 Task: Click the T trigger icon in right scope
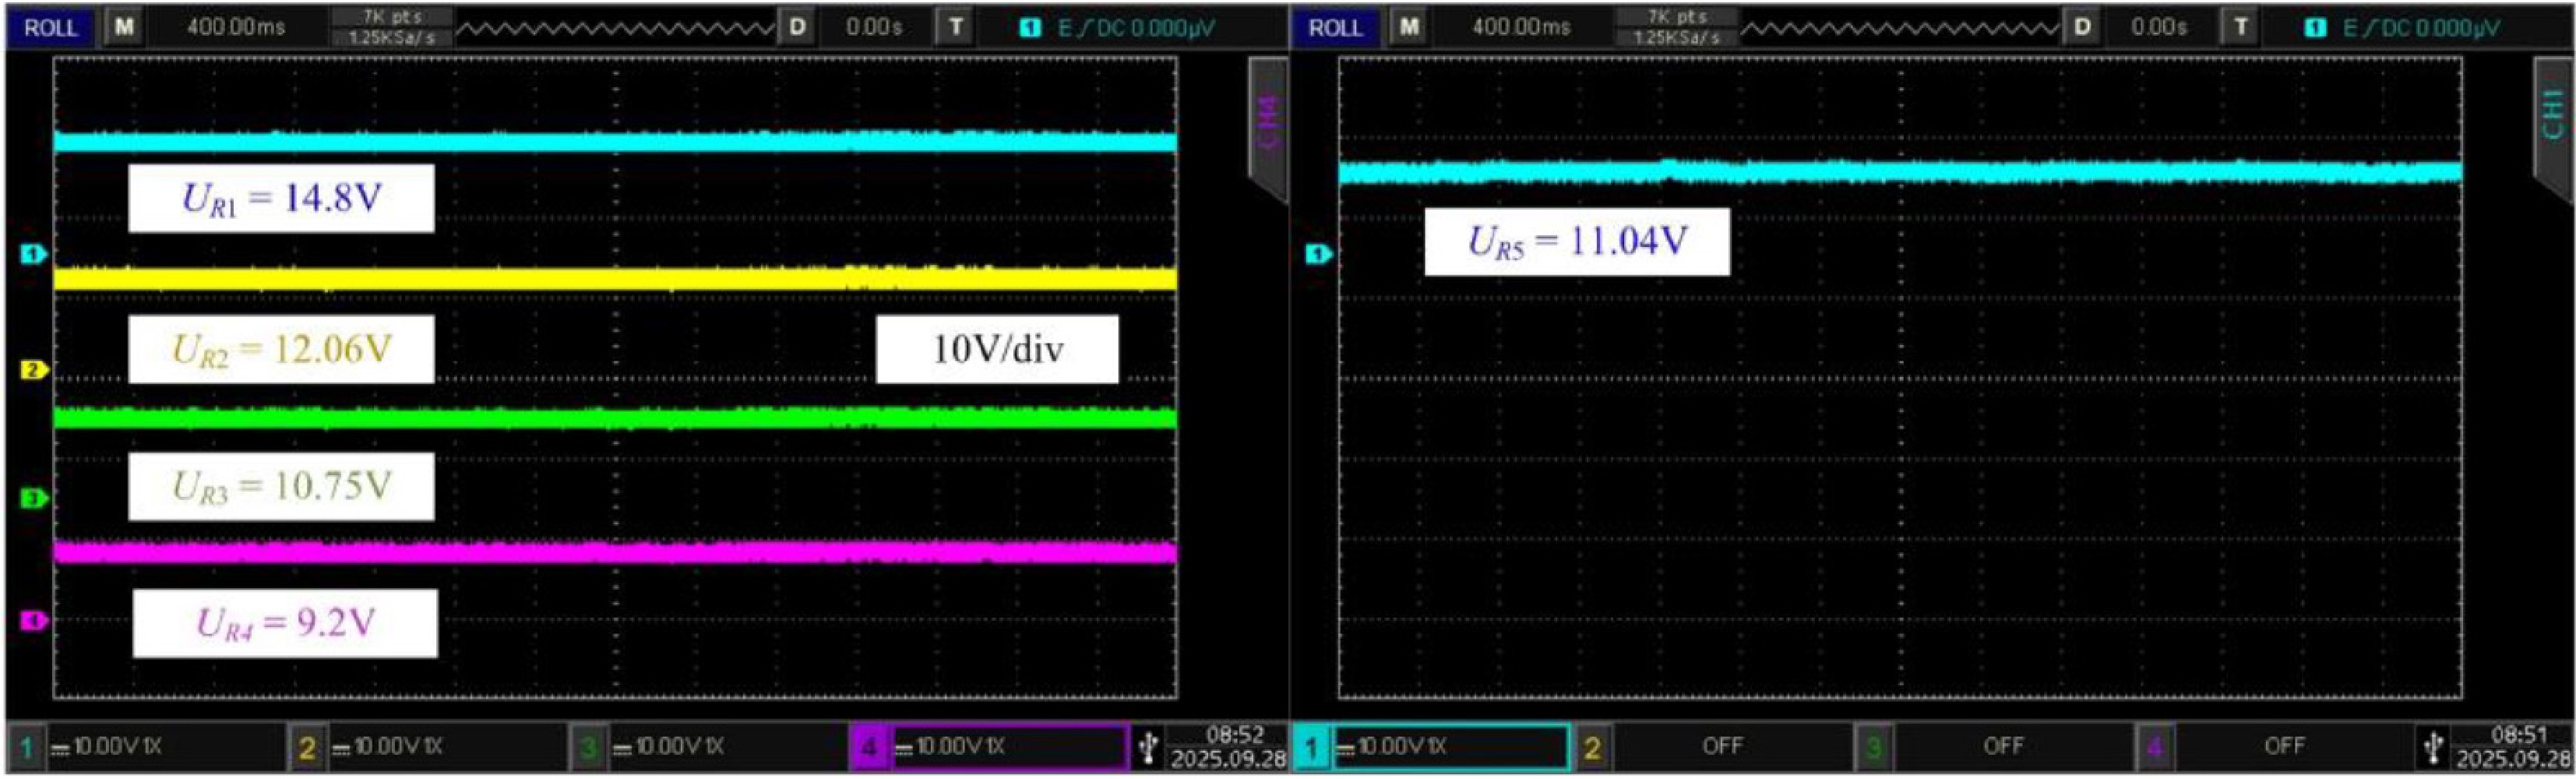2240,27
